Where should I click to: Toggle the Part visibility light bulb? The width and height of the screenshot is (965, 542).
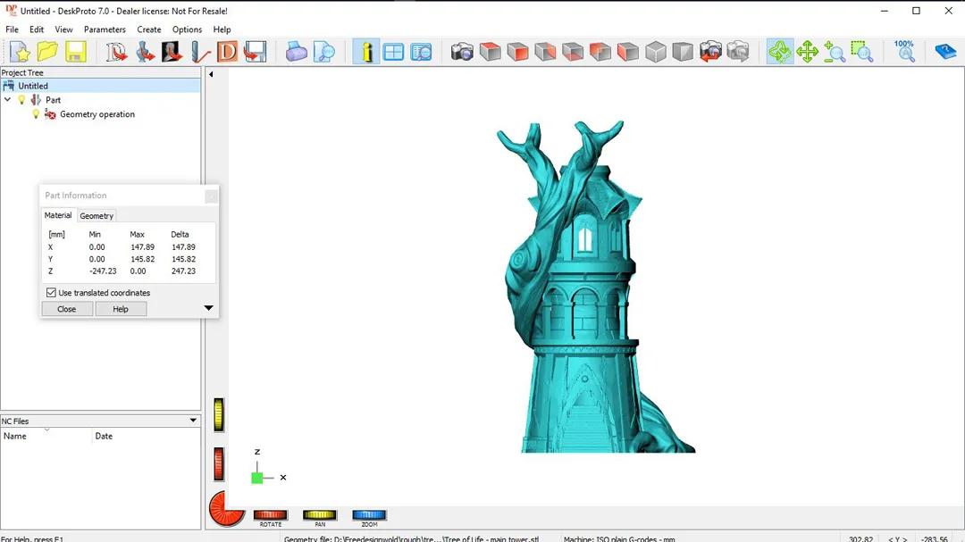click(x=22, y=100)
